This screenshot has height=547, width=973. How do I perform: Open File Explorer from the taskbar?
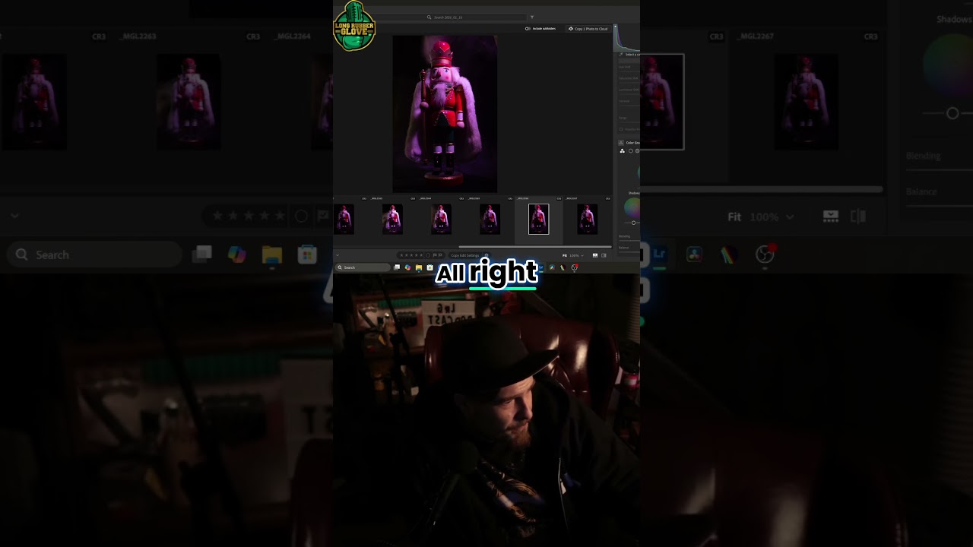(419, 267)
